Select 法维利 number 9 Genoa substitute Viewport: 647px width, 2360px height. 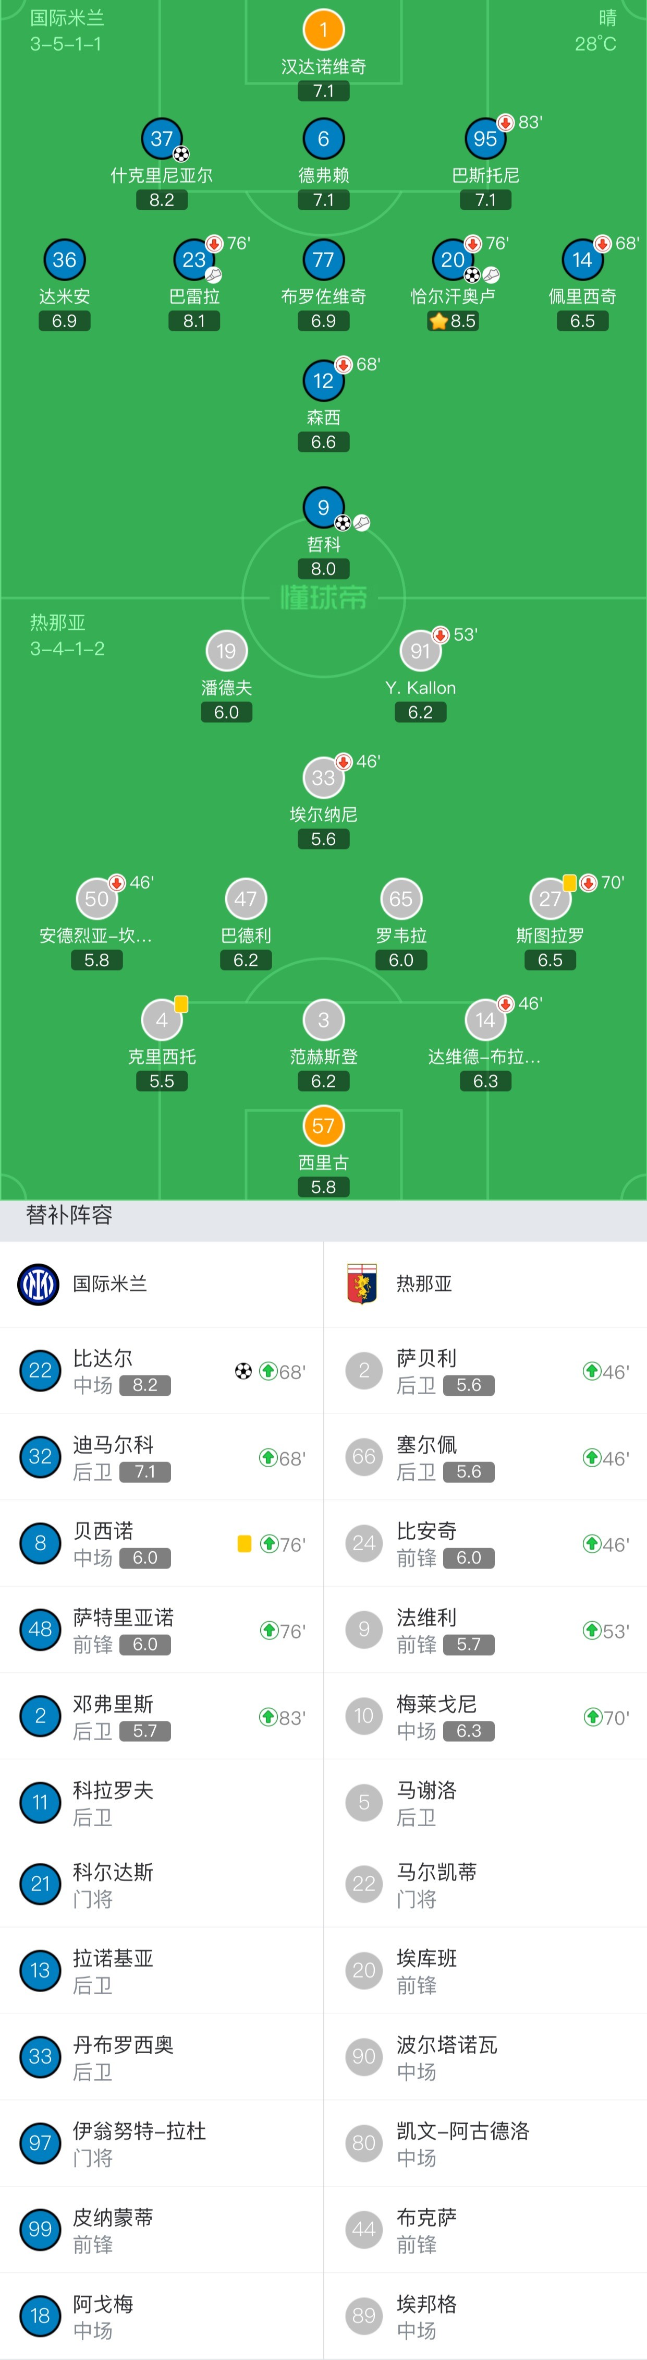click(485, 1630)
